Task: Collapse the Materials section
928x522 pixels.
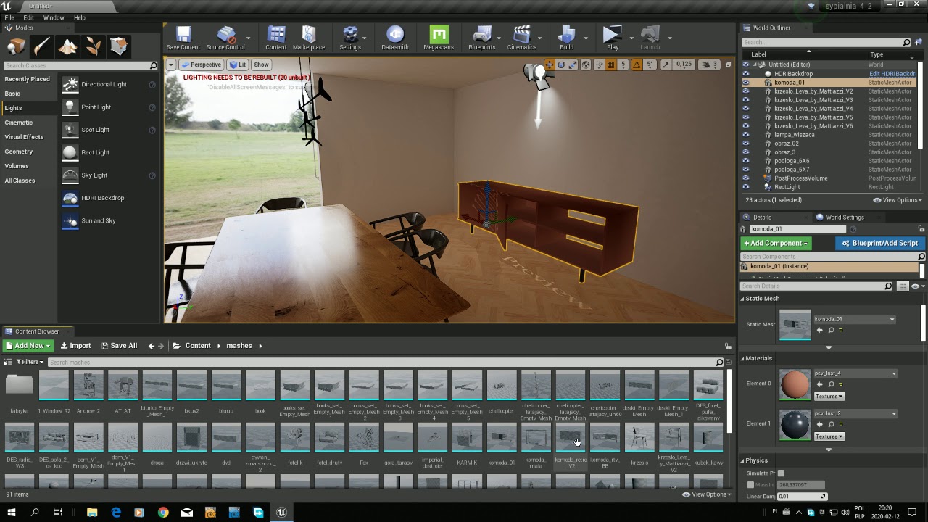Action: click(x=743, y=358)
